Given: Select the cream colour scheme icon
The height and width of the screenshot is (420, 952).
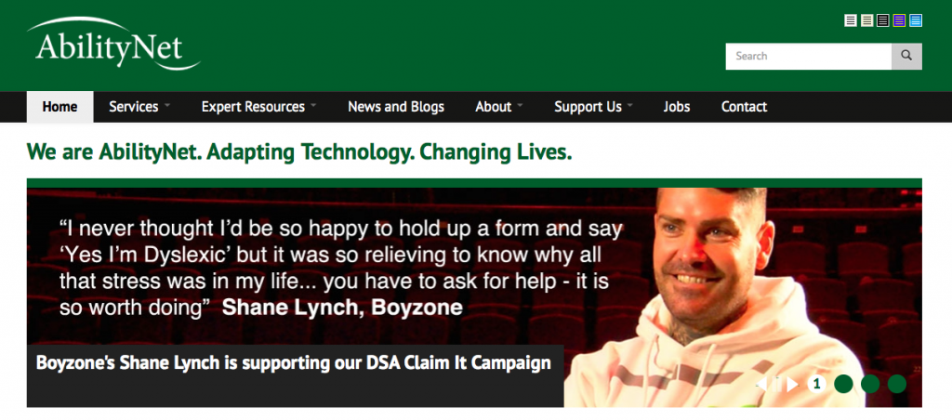Looking at the screenshot, I should click(867, 20).
